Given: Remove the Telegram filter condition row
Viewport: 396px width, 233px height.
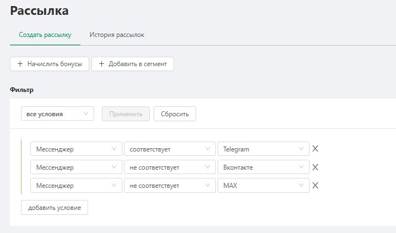Looking at the screenshot, I should point(316,149).
